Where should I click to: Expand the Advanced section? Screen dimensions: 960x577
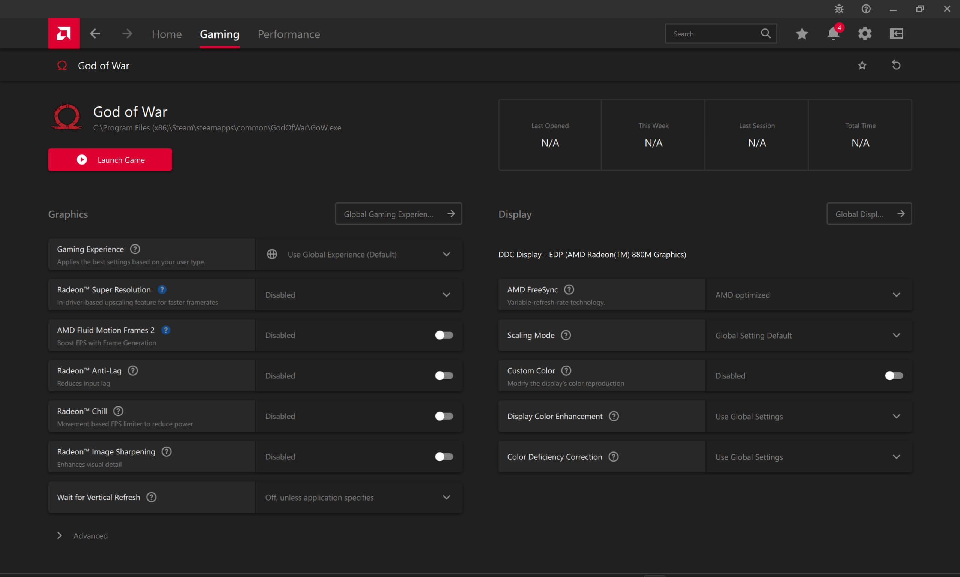click(x=82, y=535)
